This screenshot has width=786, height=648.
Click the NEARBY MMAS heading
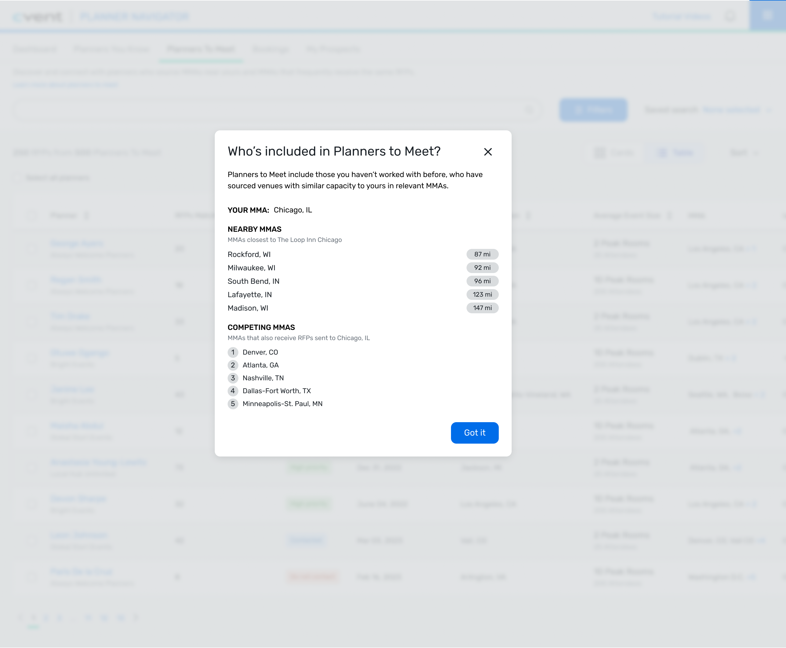pyautogui.click(x=254, y=229)
